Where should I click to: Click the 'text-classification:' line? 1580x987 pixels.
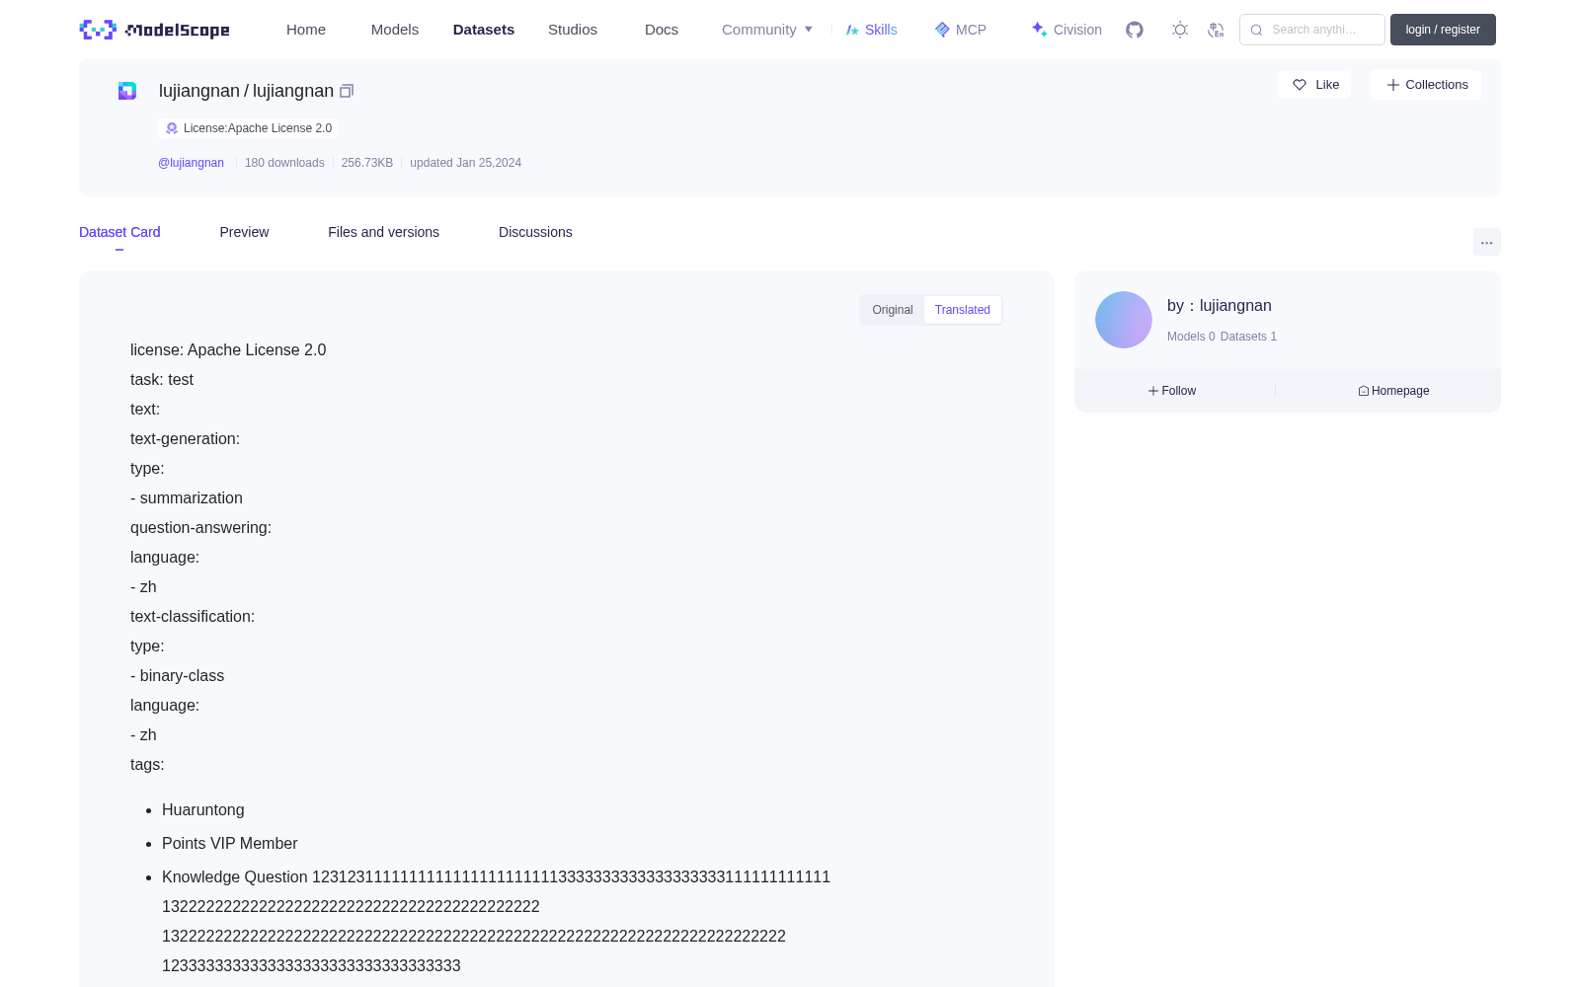pos(193,617)
